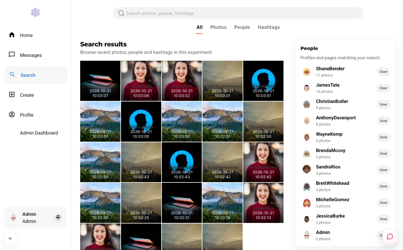Open the hamburger menu button at bottom-left
This screenshot has width=403, height=250.
(10, 239)
